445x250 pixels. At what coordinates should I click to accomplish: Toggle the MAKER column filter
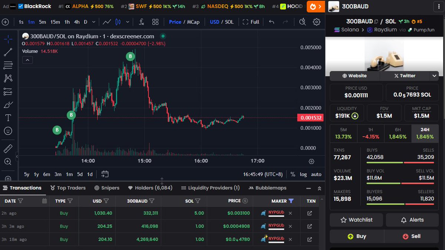(x=291, y=201)
